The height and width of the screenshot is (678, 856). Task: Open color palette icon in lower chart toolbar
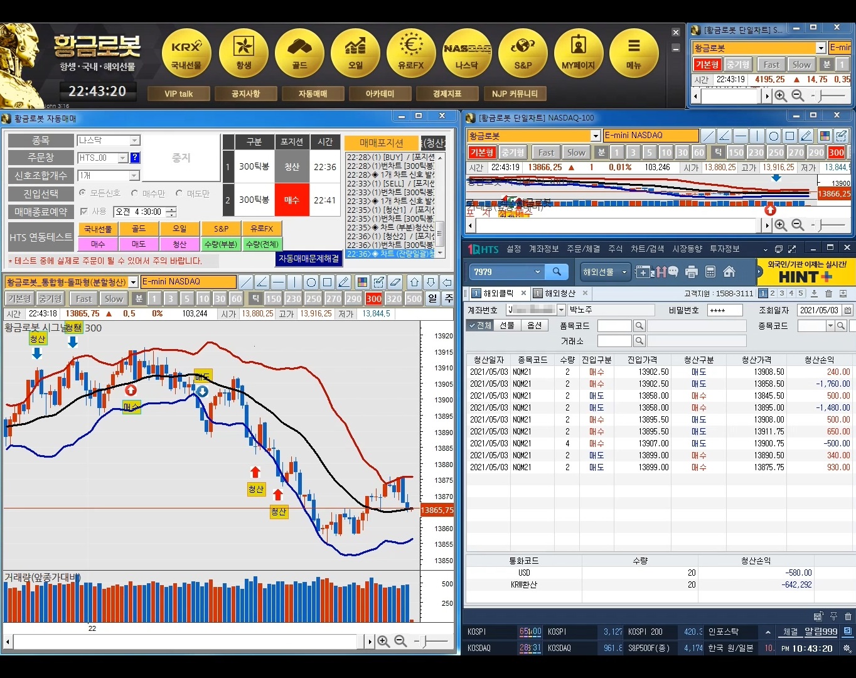362,282
